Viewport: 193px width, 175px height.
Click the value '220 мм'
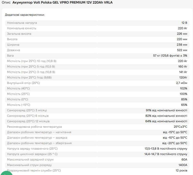(x=182, y=39)
